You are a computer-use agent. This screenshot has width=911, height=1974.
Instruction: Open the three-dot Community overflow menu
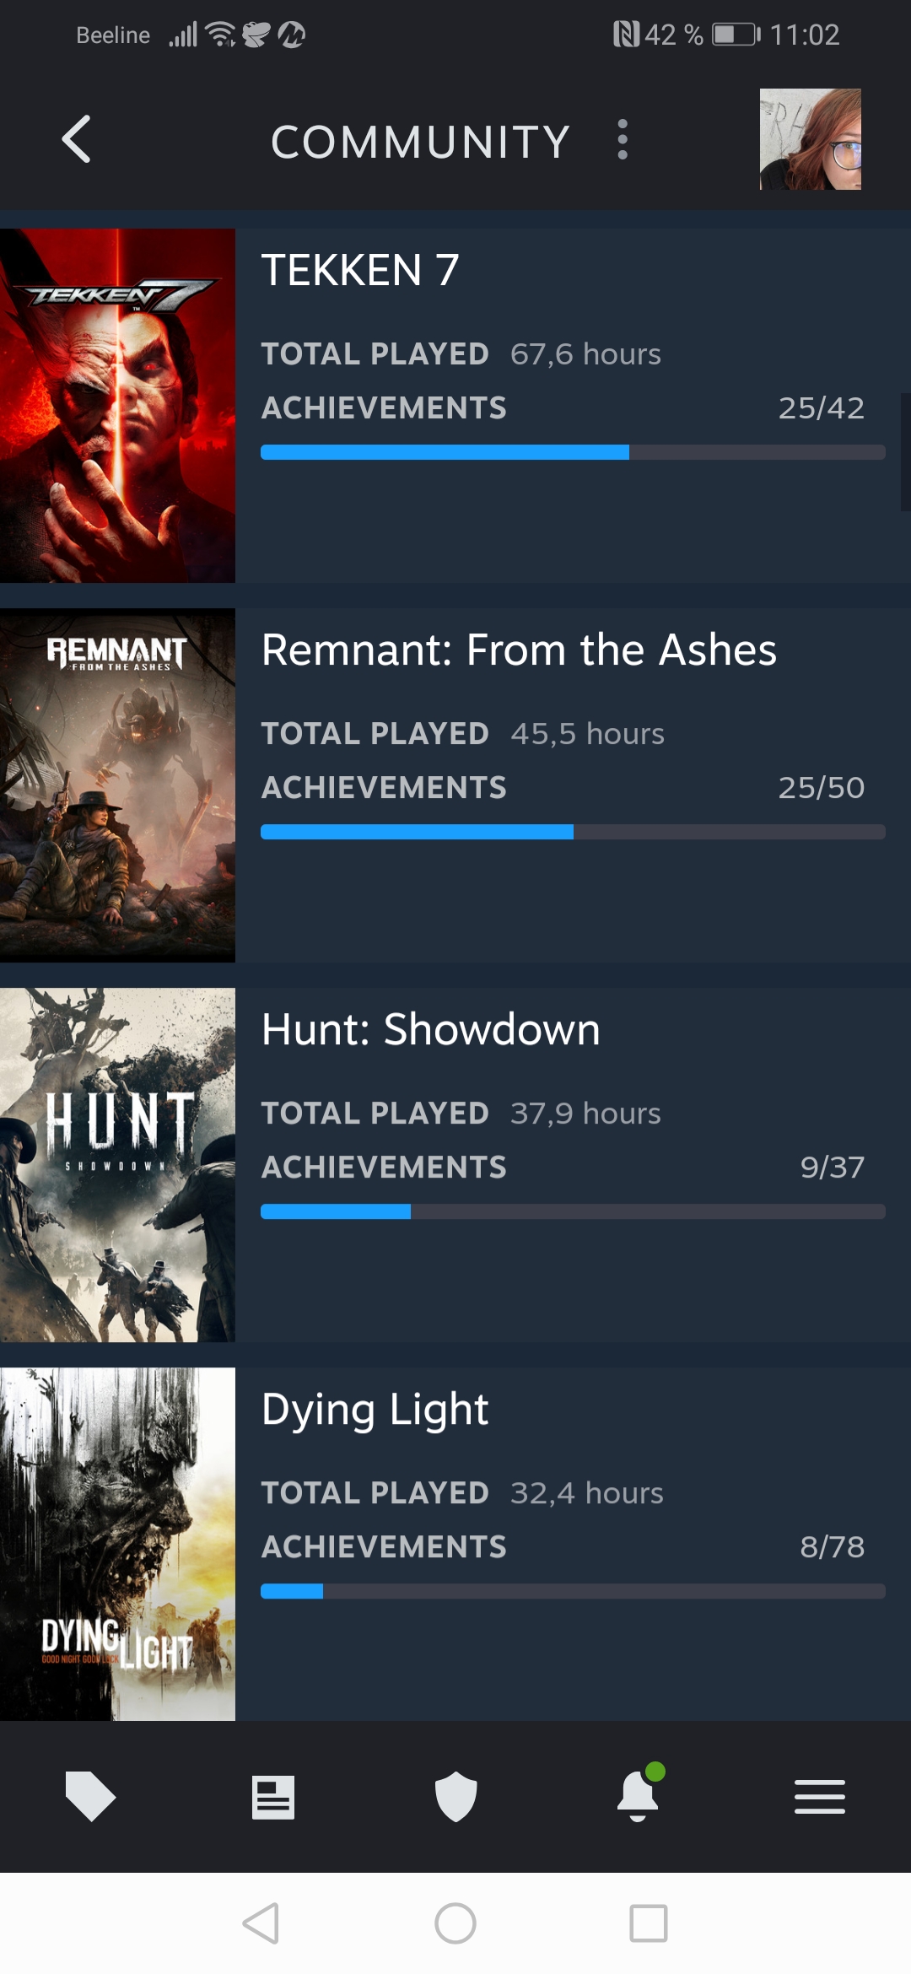tap(623, 140)
